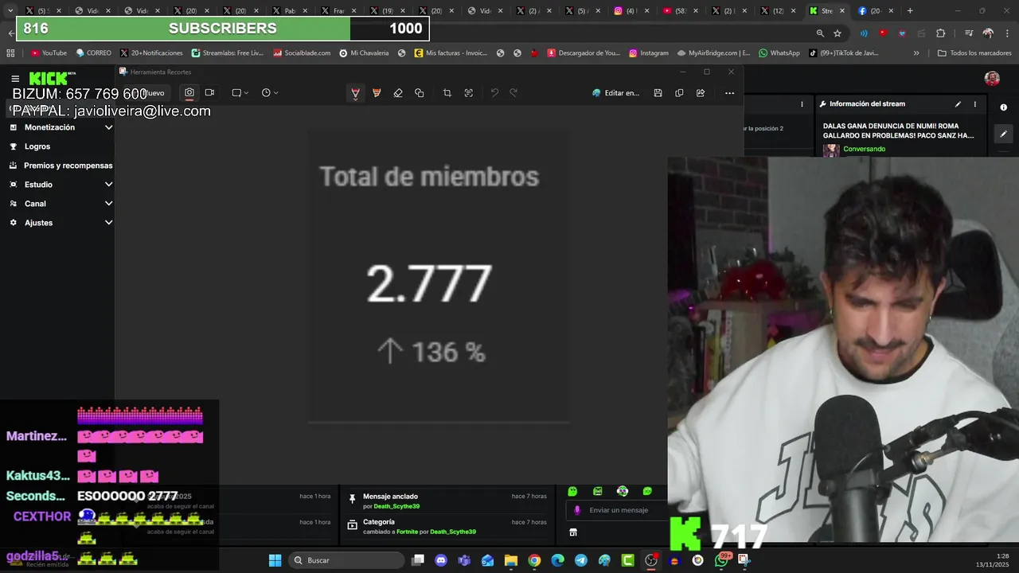Open the Todos los marcadores folder
Screen dimensions: 1019x573
point(974,53)
